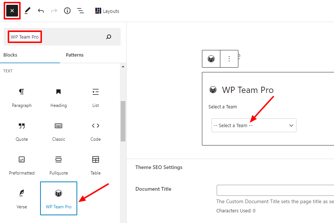Open the Layouts button
Screen dimensions: 334x223
[x=107, y=11]
